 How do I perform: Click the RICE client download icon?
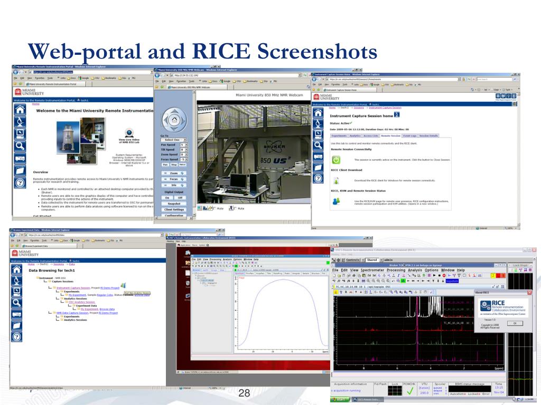336,180
